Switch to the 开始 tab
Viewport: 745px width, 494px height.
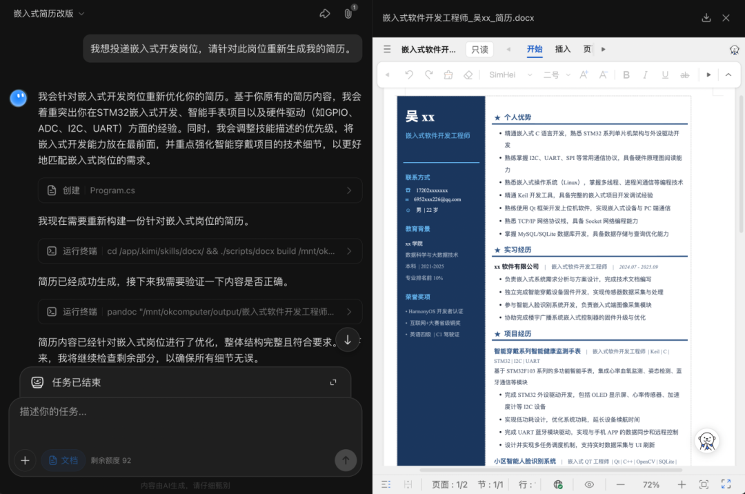535,49
